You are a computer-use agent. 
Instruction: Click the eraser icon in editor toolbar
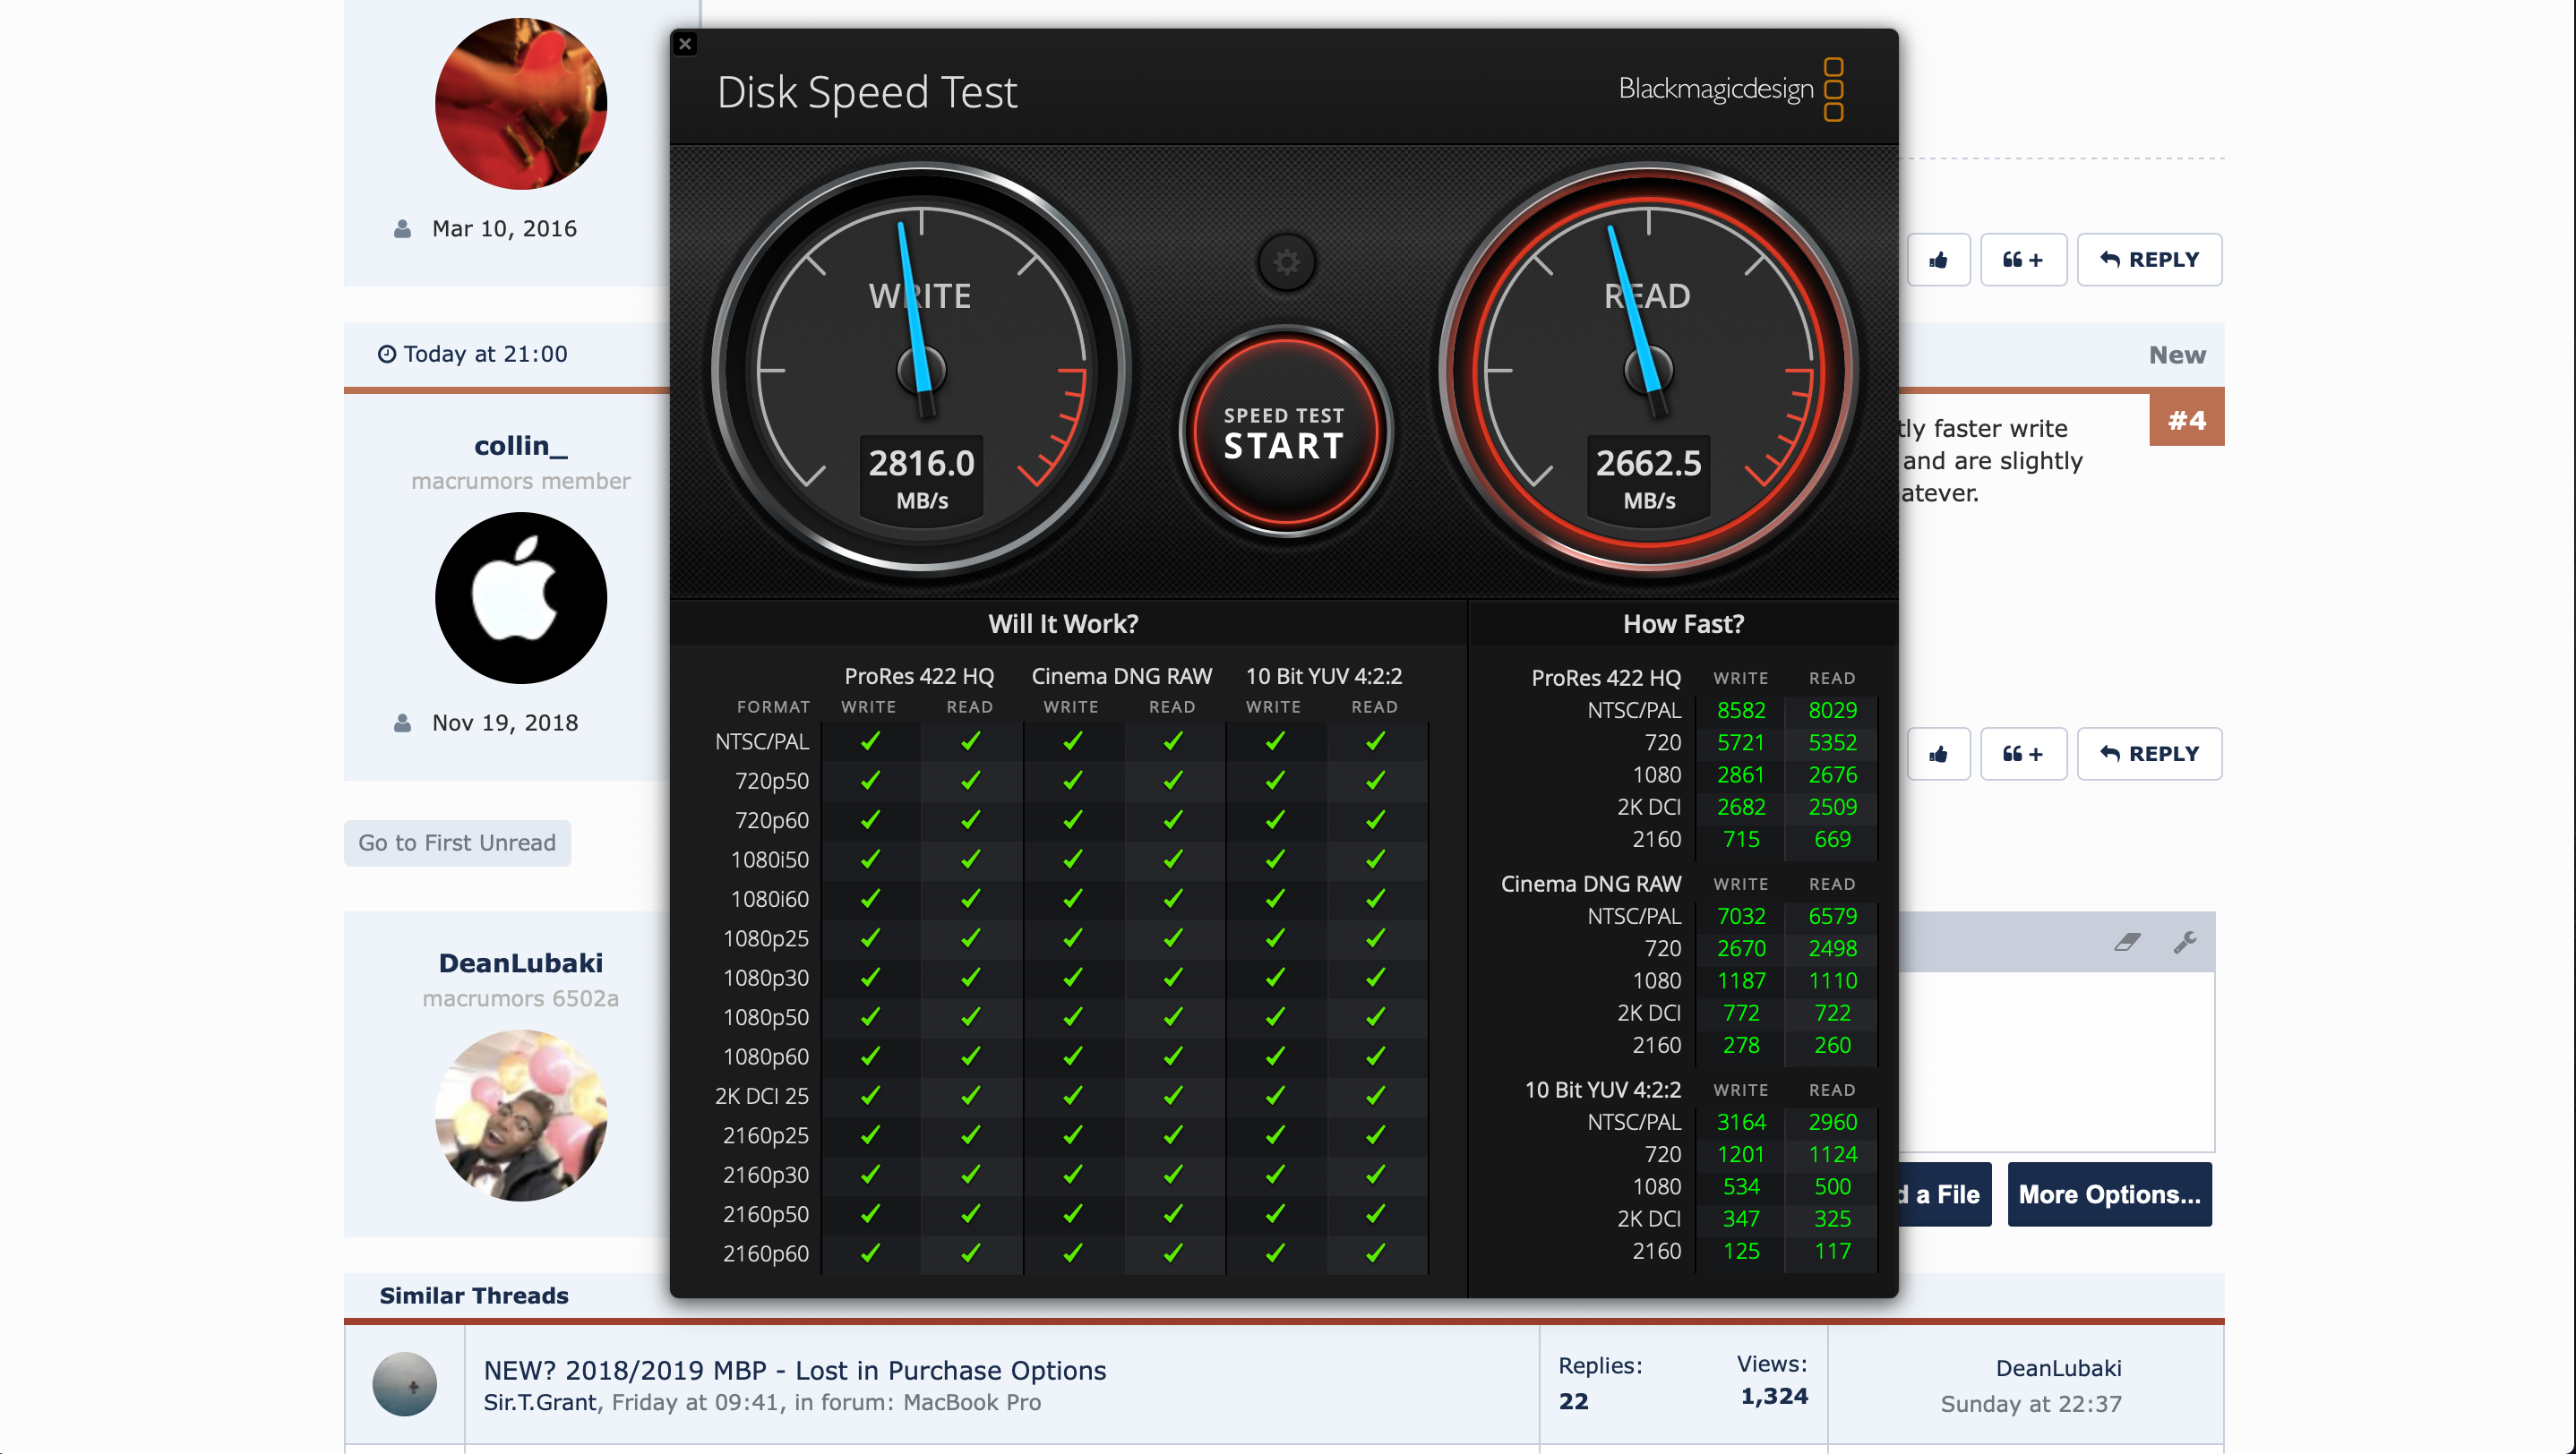(x=2127, y=941)
